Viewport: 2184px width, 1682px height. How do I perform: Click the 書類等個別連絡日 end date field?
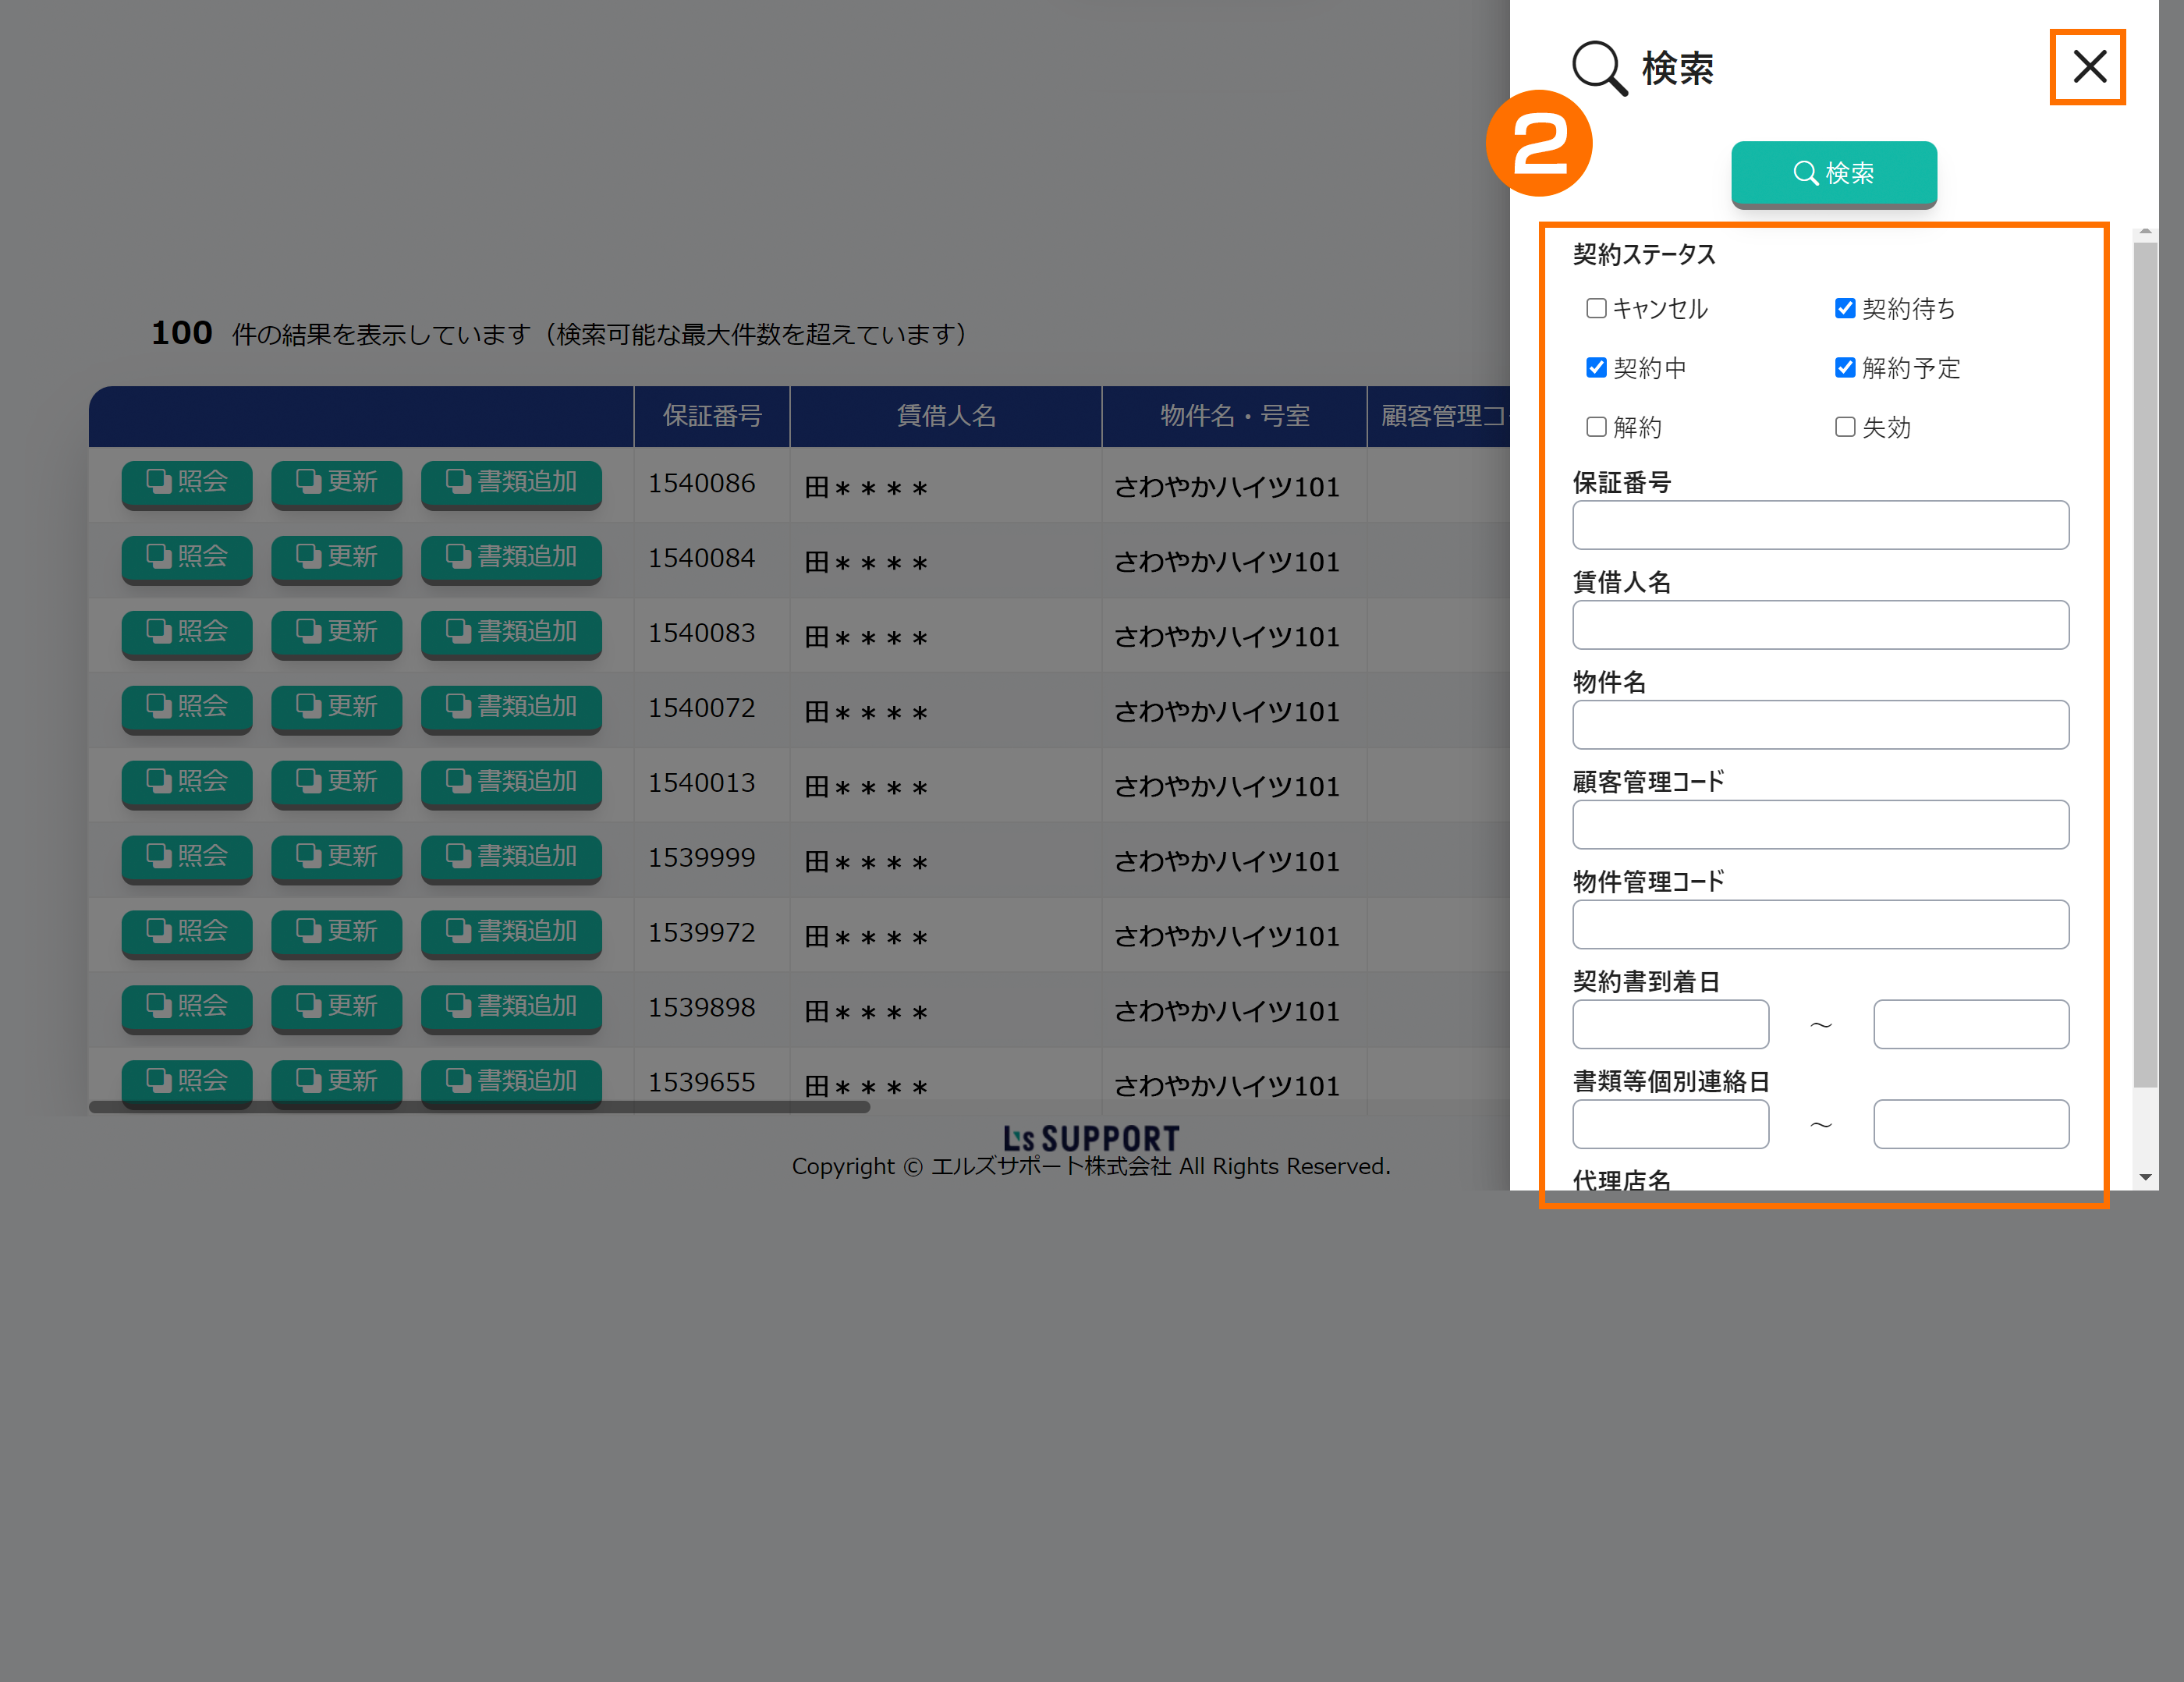(1970, 1124)
